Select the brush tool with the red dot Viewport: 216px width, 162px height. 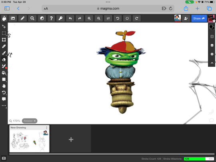tap(4, 66)
